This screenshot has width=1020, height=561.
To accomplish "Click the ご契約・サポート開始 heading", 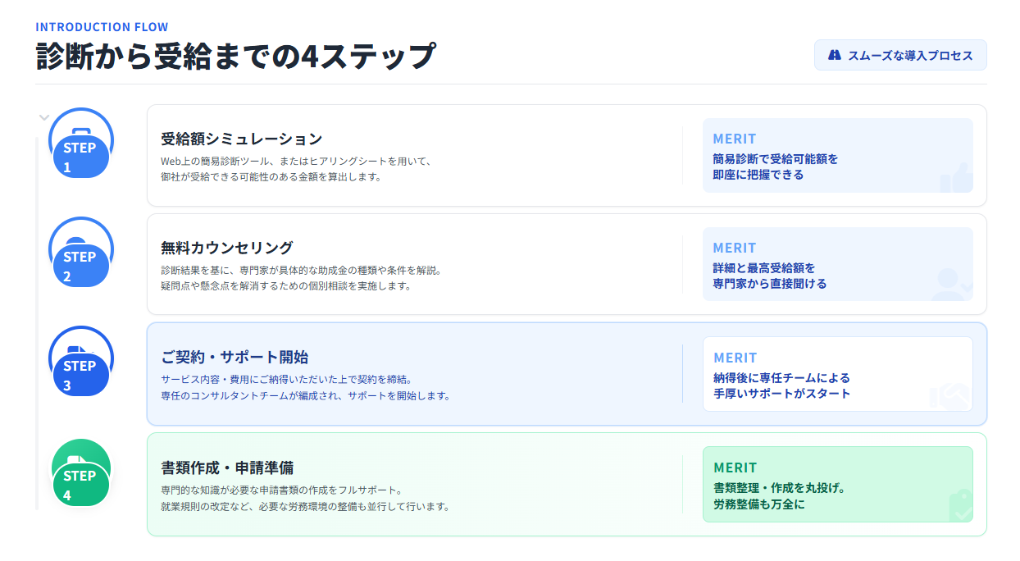I will (x=235, y=358).
